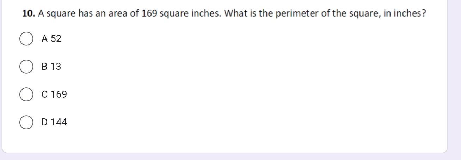Click the 'A 52' answer label text
Image resolution: width=461 pixels, height=160 pixels.
[x=51, y=39]
